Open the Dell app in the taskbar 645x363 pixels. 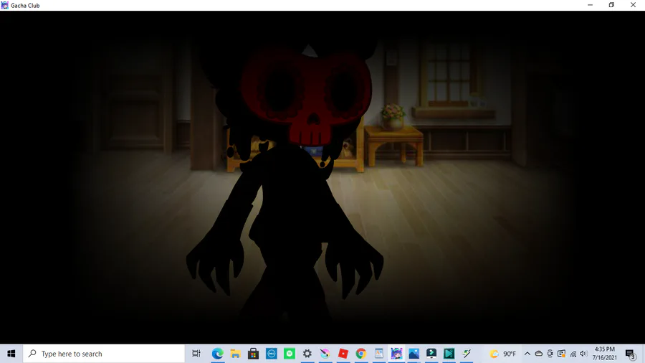coord(272,354)
